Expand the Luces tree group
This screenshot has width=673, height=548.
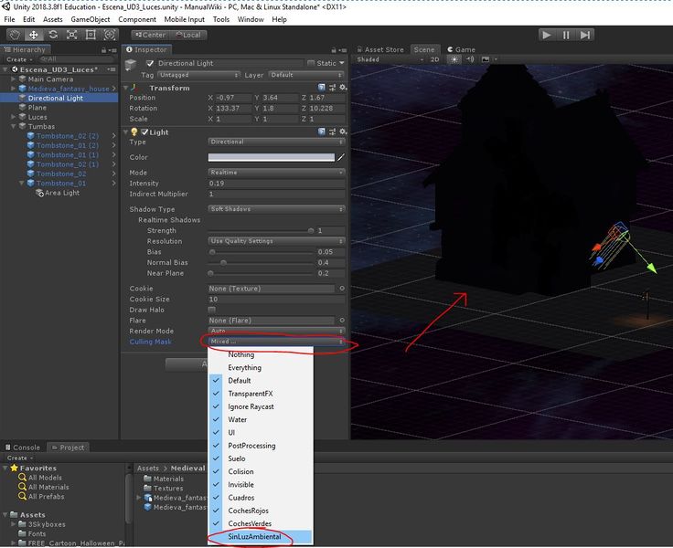[x=14, y=117]
